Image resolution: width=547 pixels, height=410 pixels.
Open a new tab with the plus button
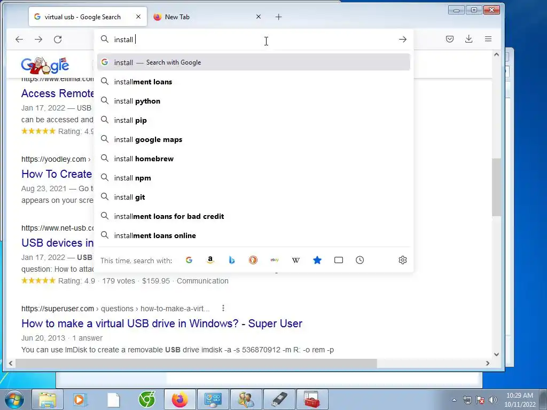click(278, 17)
